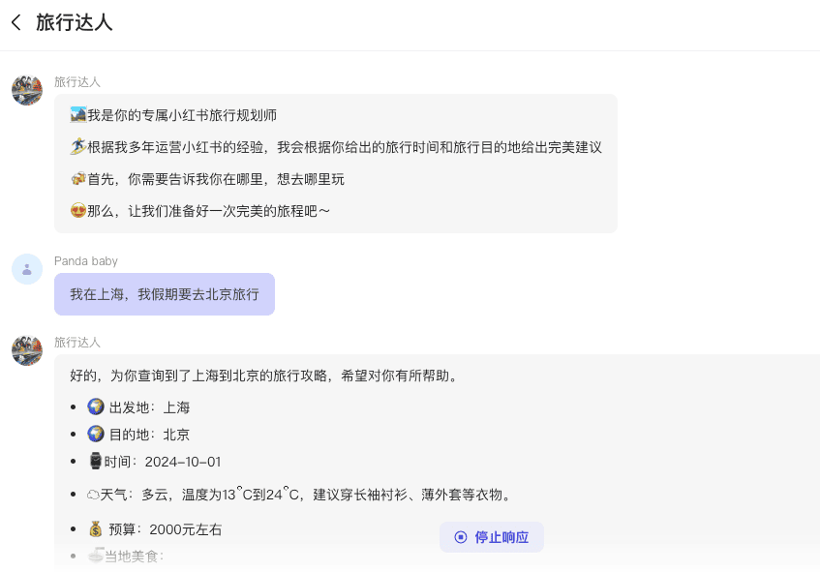Click the first 旅行达人 sender name label
The image size is (820, 572).
coord(77,82)
